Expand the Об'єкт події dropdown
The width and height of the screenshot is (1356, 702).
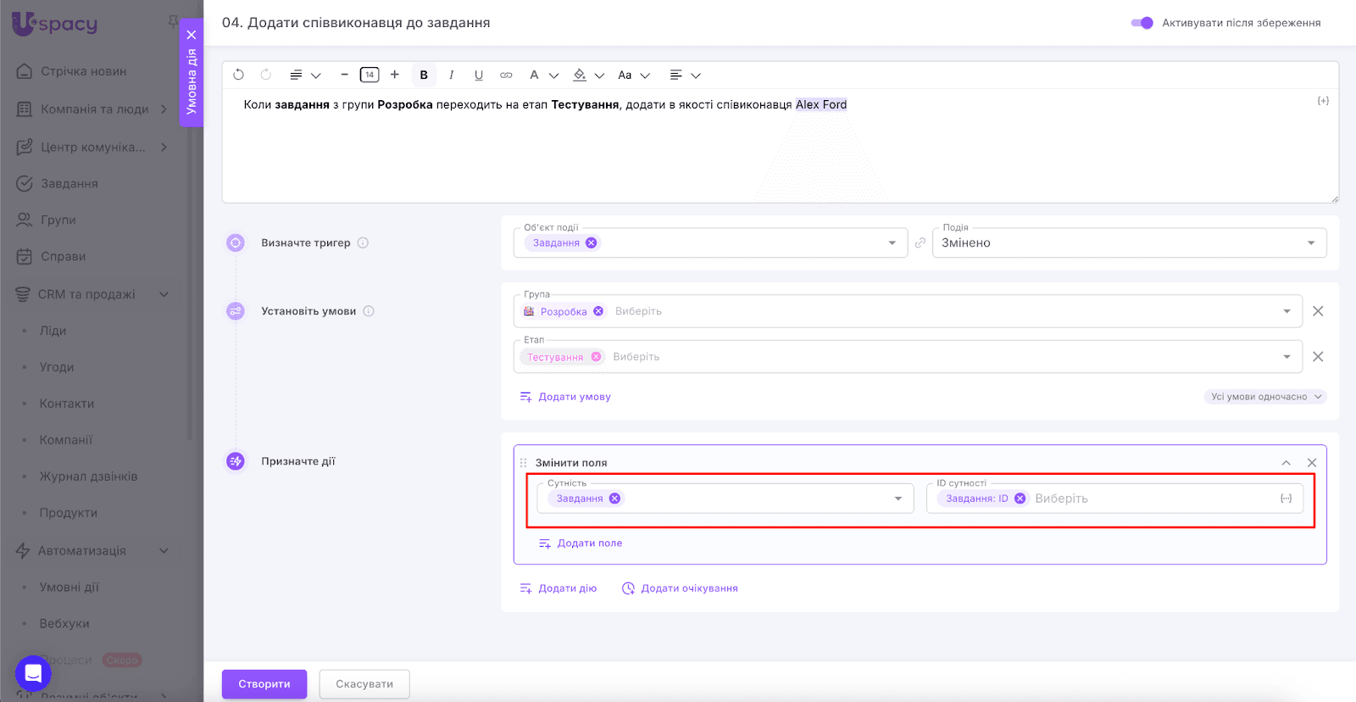(x=892, y=243)
